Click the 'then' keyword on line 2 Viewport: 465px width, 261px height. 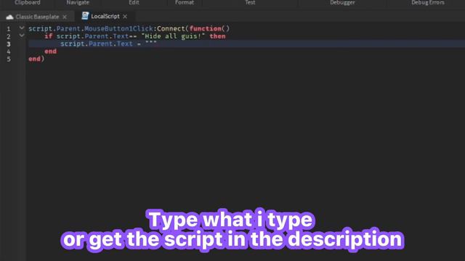[x=217, y=36]
